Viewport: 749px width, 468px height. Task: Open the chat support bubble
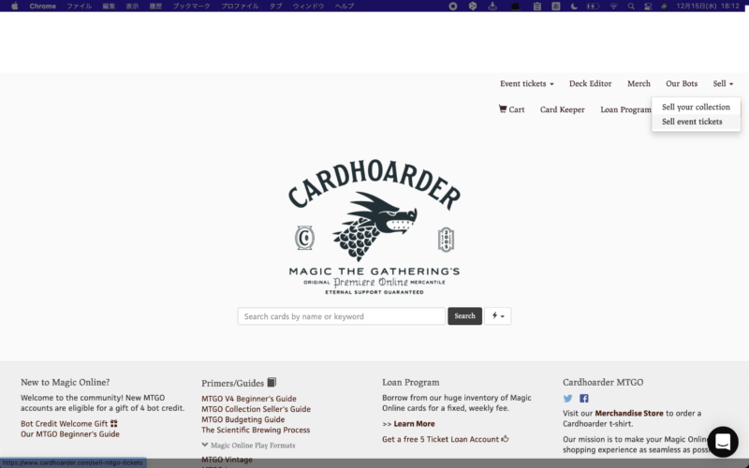(723, 442)
